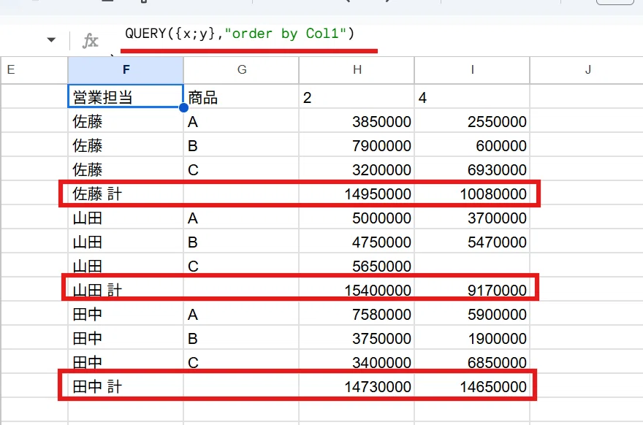Select cell with value 5470000

click(x=472, y=242)
